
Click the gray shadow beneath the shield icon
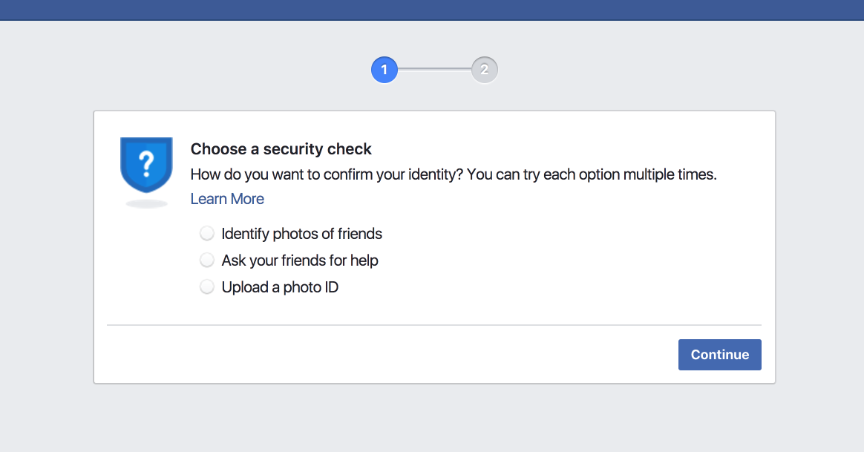tap(146, 203)
